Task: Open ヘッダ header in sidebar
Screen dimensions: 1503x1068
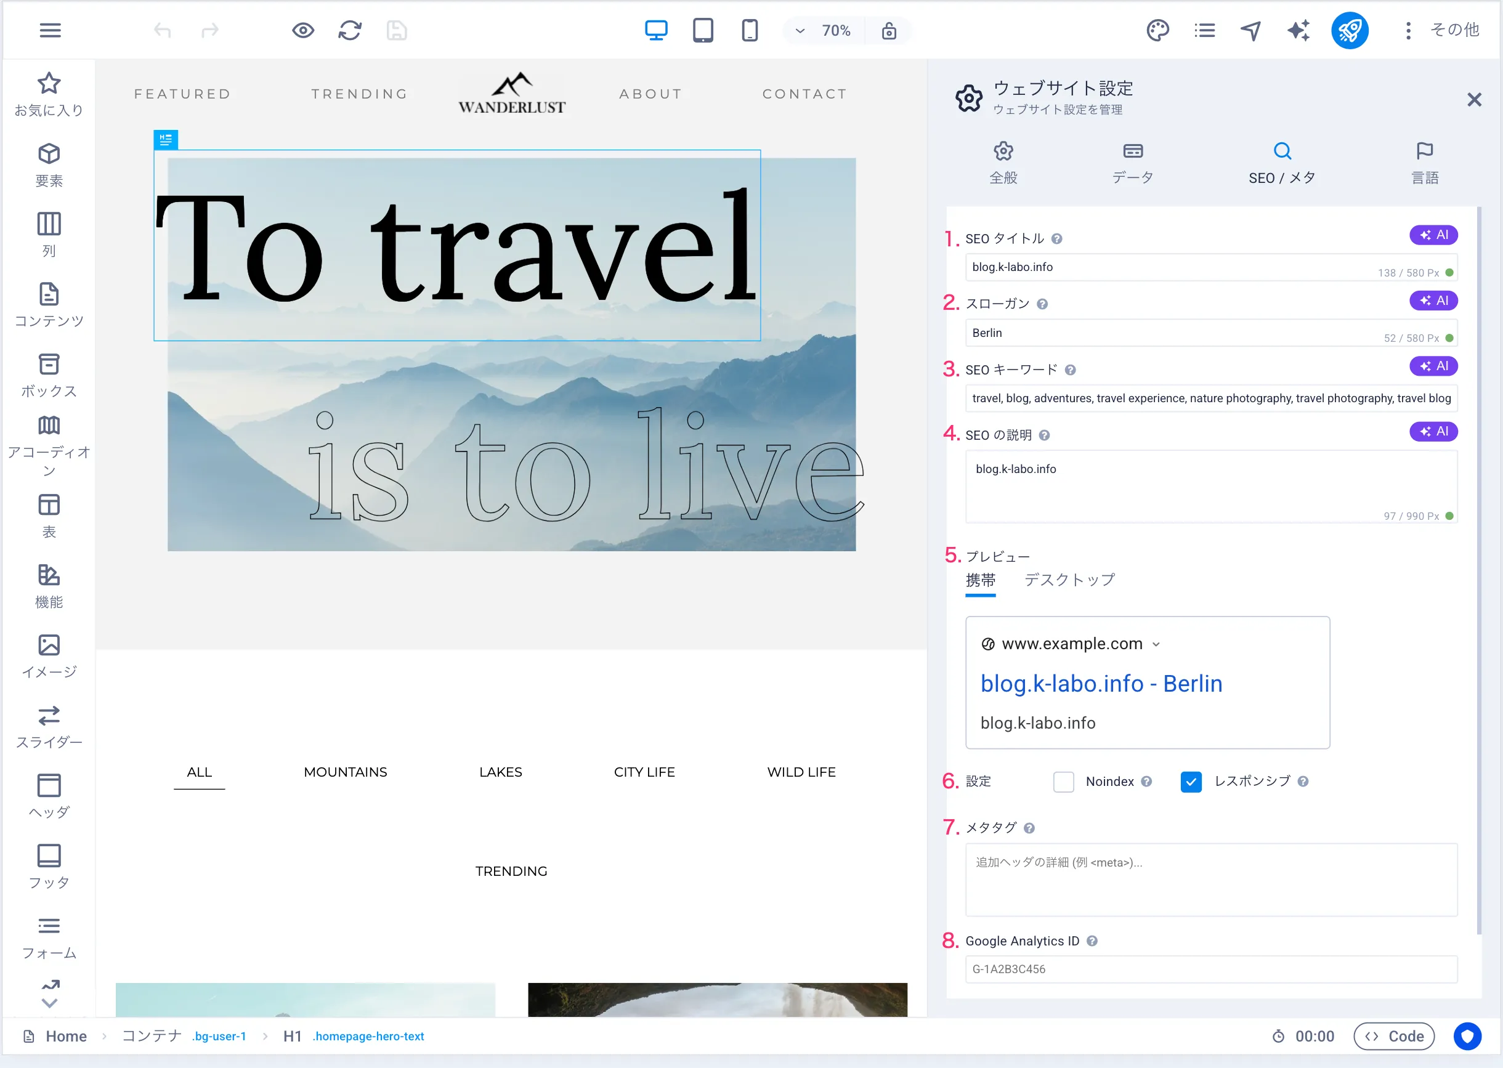Action: 49,797
